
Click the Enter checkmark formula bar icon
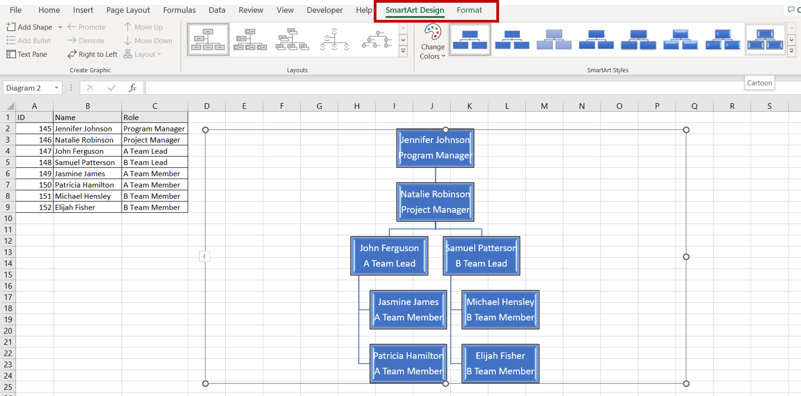(112, 88)
